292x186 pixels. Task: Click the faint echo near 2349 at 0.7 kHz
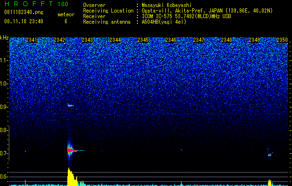270,155
